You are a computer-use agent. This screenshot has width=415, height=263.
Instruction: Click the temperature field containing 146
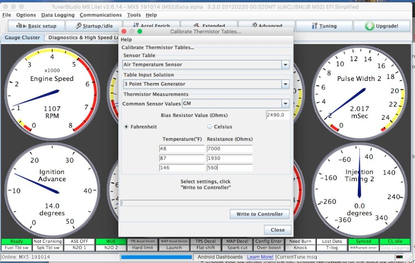pyautogui.click(x=182, y=168)
